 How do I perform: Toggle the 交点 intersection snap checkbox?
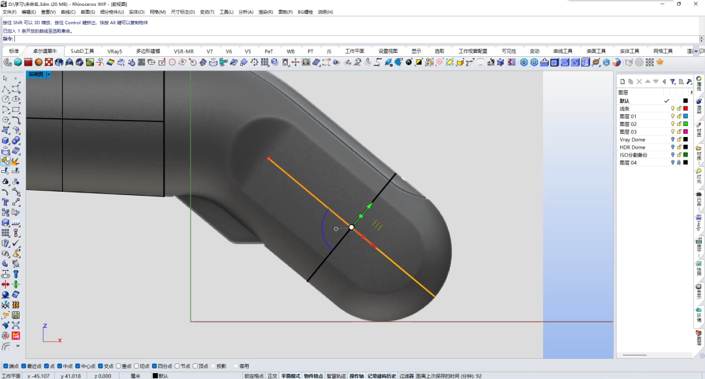[101, 367]
